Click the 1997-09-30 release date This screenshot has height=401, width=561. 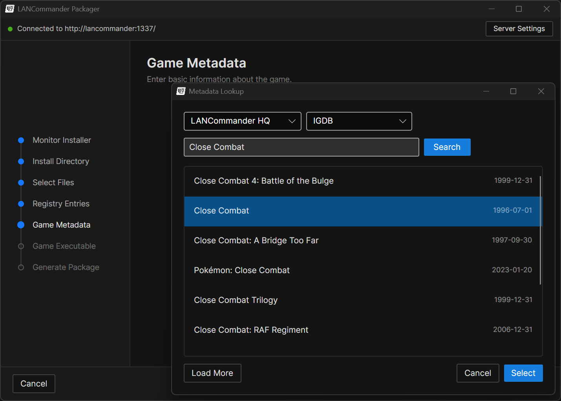pos(512,240)
